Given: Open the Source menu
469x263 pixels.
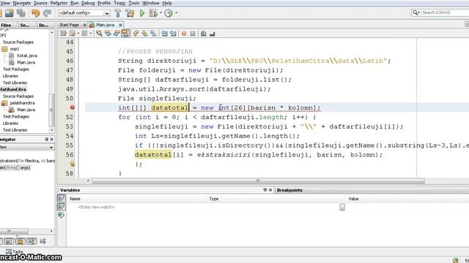Looking at the screenshot, I should tap(40, 3).
